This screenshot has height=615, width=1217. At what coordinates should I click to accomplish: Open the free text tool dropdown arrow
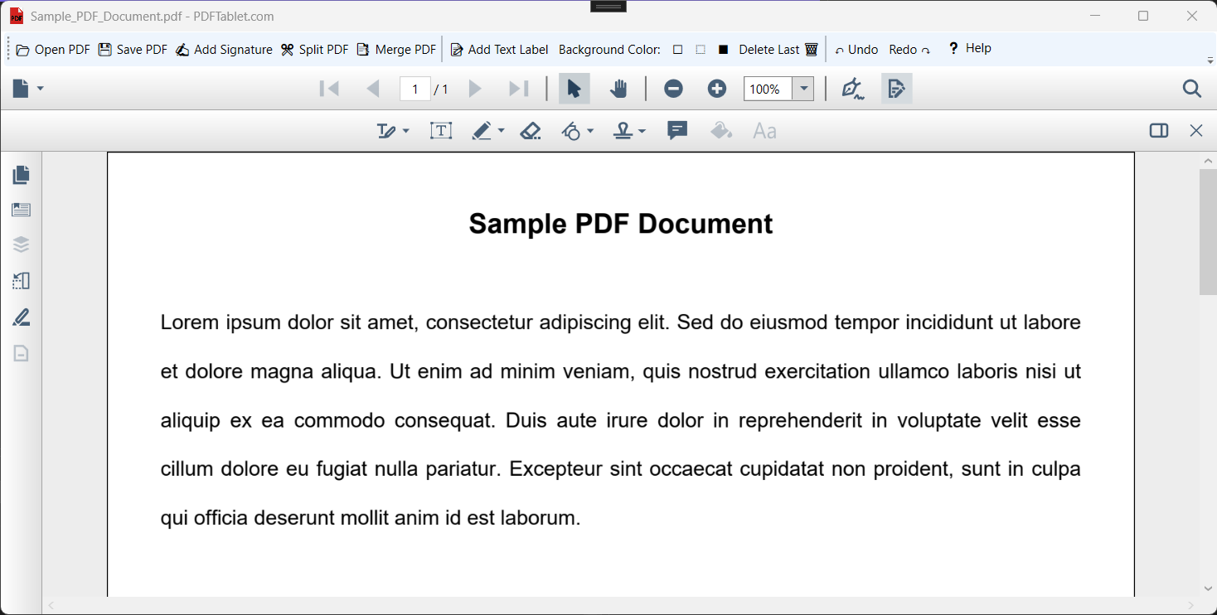pos(405,131)
